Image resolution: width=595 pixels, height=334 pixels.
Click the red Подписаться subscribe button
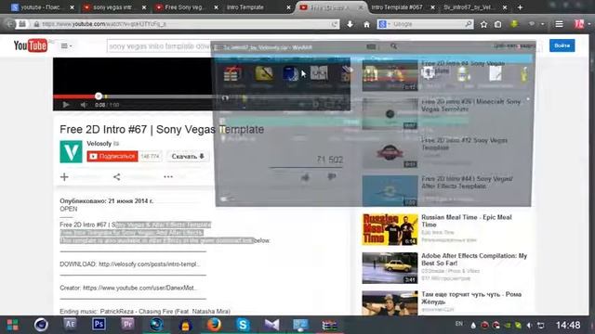coord(112,156)
